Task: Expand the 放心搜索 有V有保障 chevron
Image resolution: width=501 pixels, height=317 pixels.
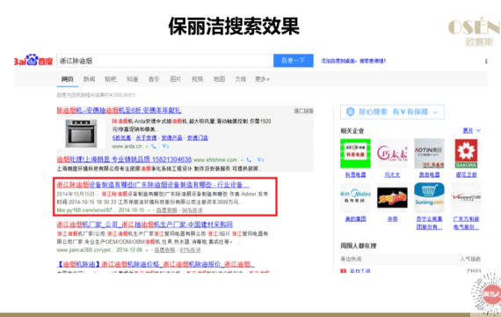Action: 435,112
